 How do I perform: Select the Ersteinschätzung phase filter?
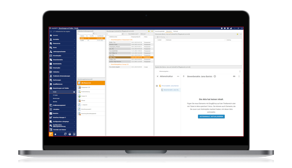(91, 92)
